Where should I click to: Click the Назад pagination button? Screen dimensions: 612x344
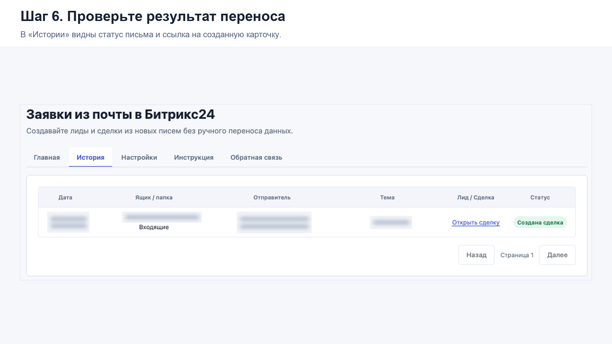point(476,255)
